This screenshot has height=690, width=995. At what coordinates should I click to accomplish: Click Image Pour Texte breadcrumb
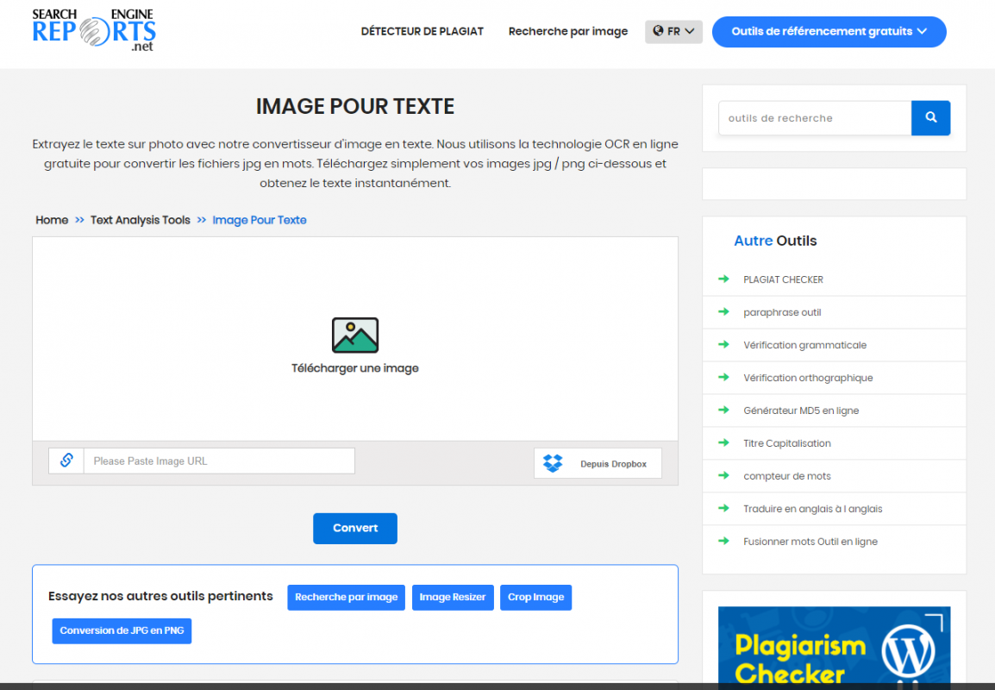[260, 220]
